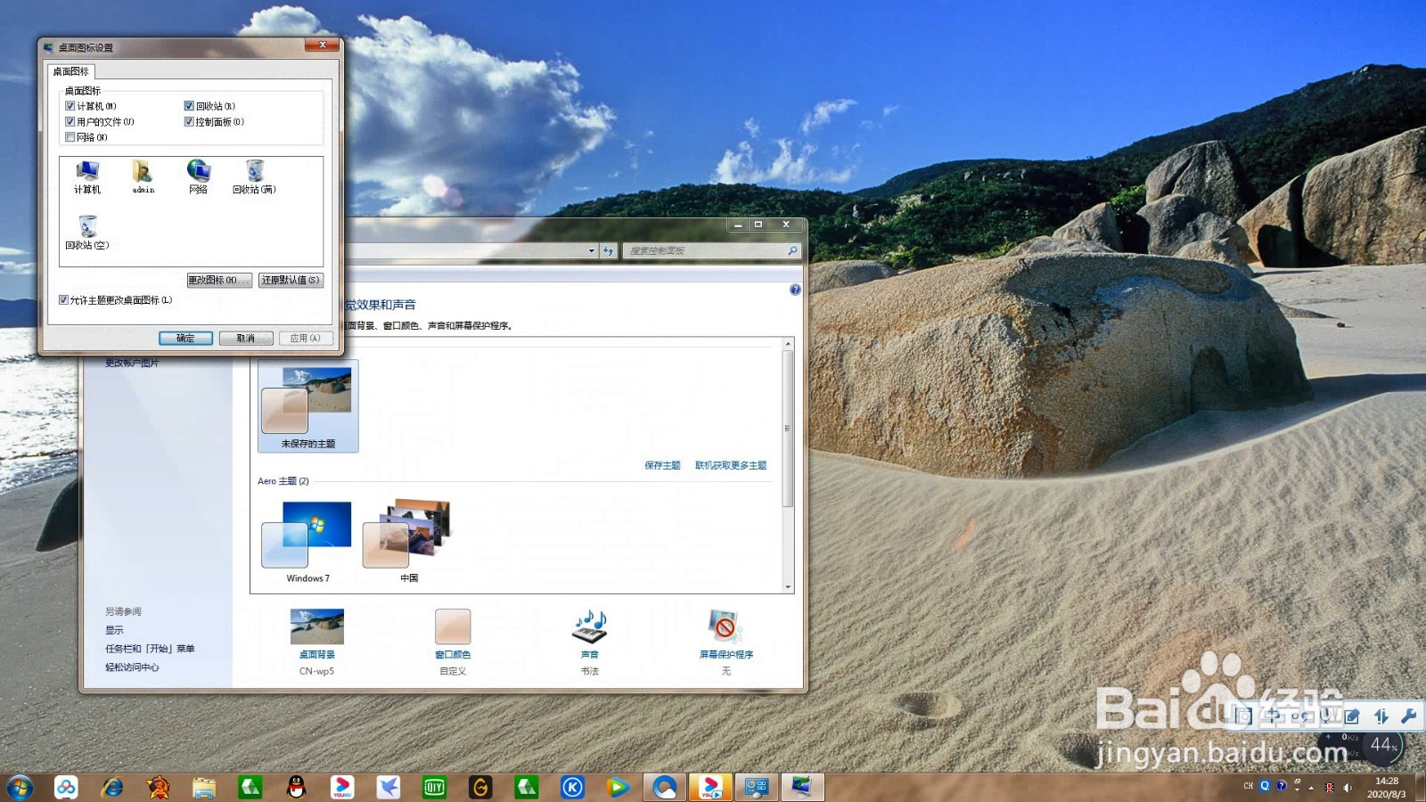Screen dimensions: 1426x802
Task: Enable the 网络(N) checkbox
Action: tap(70, 137)
